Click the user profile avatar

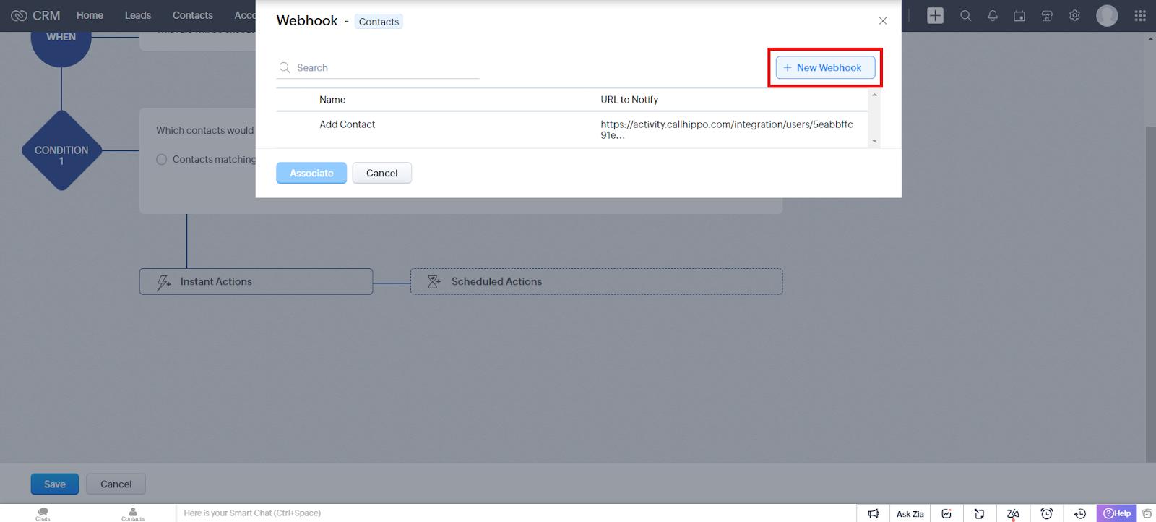pos(1107,15)
